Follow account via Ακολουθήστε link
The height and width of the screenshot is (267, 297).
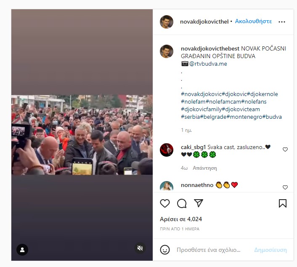[253, 21]
